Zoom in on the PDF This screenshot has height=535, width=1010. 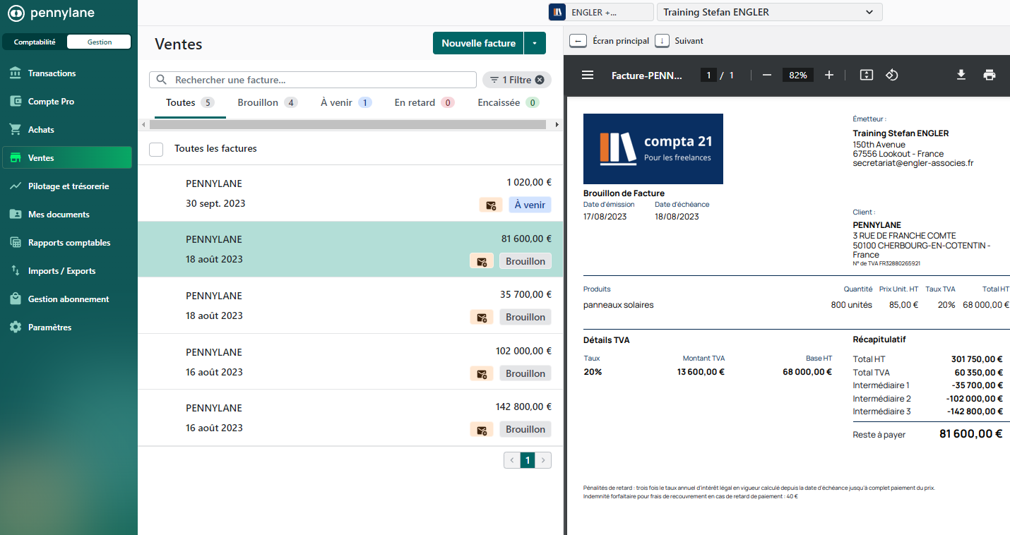[829, 75]
